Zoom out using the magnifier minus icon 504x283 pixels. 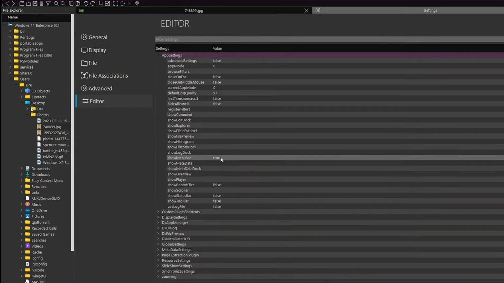point(63,3)
